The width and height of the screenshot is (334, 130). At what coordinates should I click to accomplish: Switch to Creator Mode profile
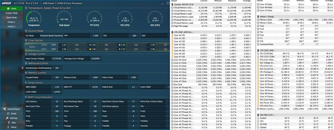pyautogui.click(x=11, y=13)
